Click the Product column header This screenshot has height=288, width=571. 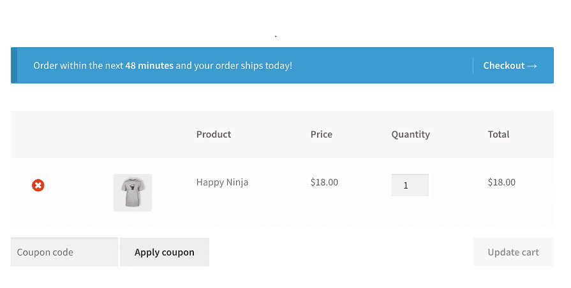[x=214, y=134]
